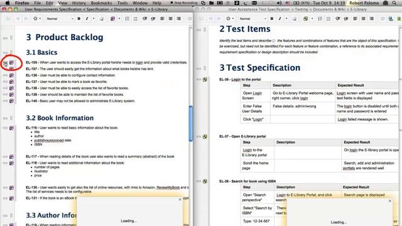This screenshot has width=402, height=226.
Task: Close the right Loading popup
Action: pyautogui.click(x=390, y=201)
